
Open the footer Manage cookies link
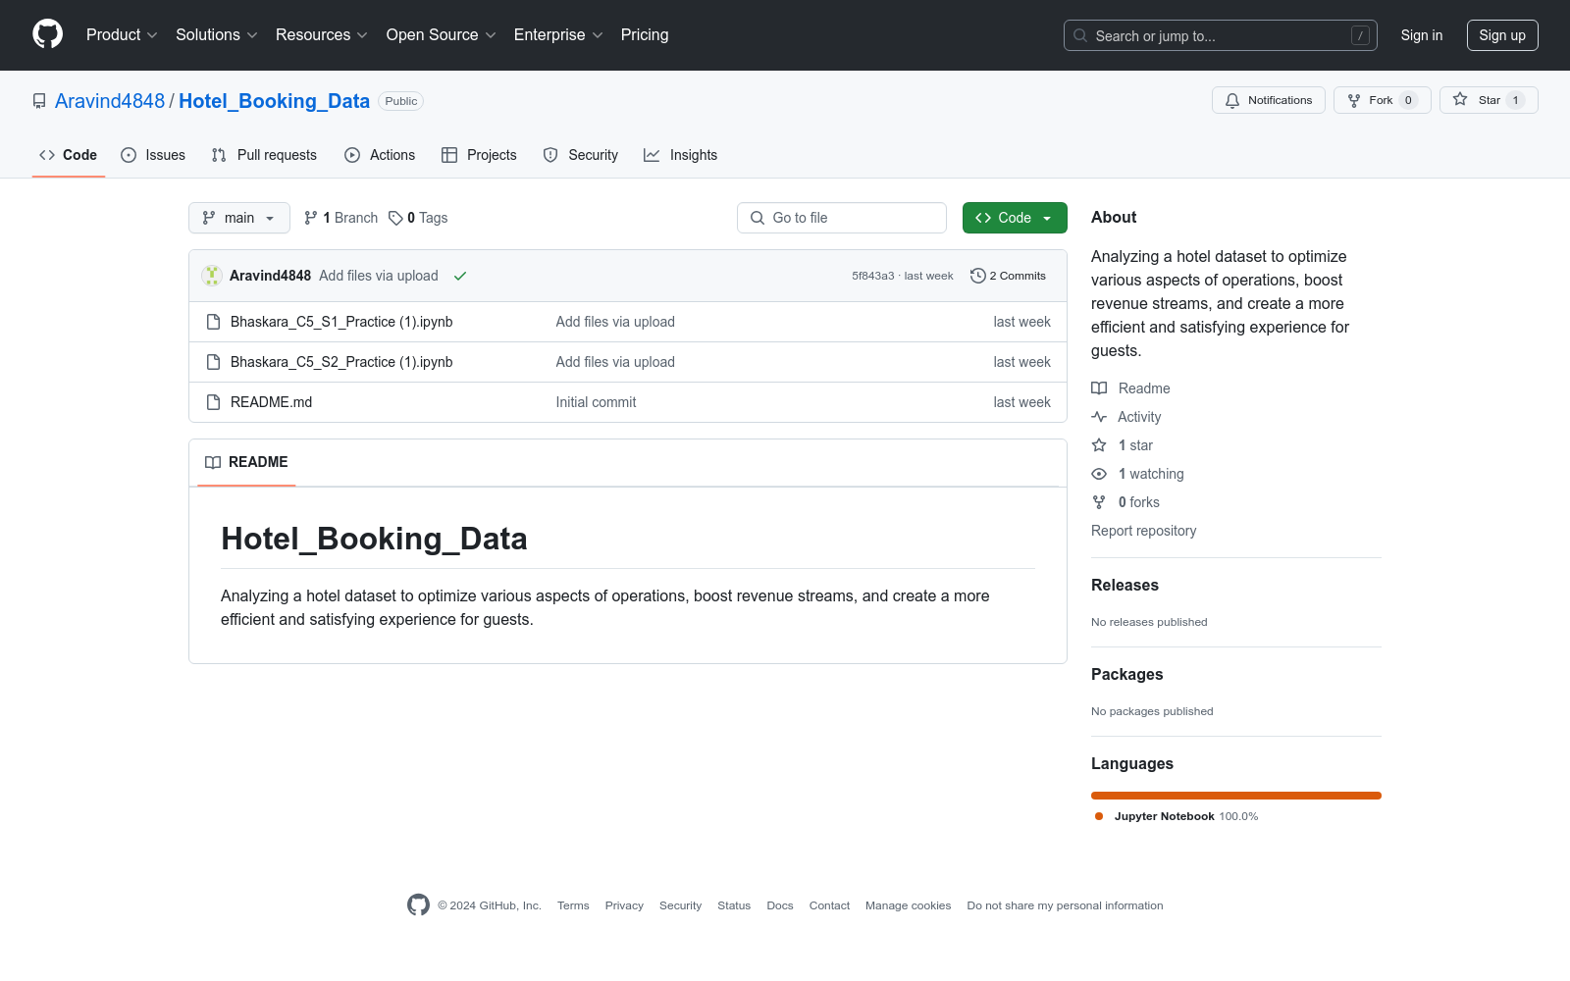click(x=909, y=905)
